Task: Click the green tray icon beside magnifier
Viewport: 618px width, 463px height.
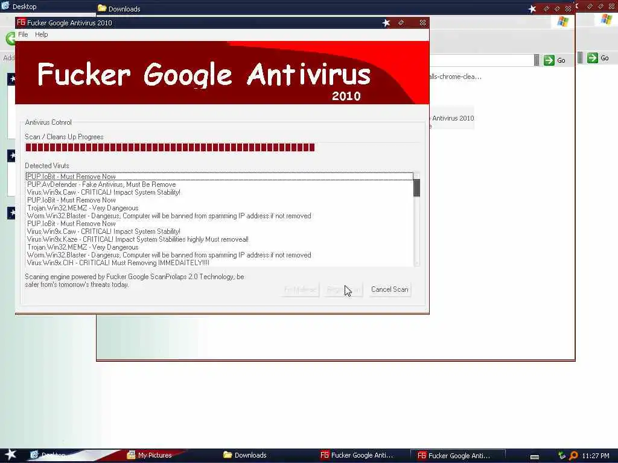Action: click(562, 456)
